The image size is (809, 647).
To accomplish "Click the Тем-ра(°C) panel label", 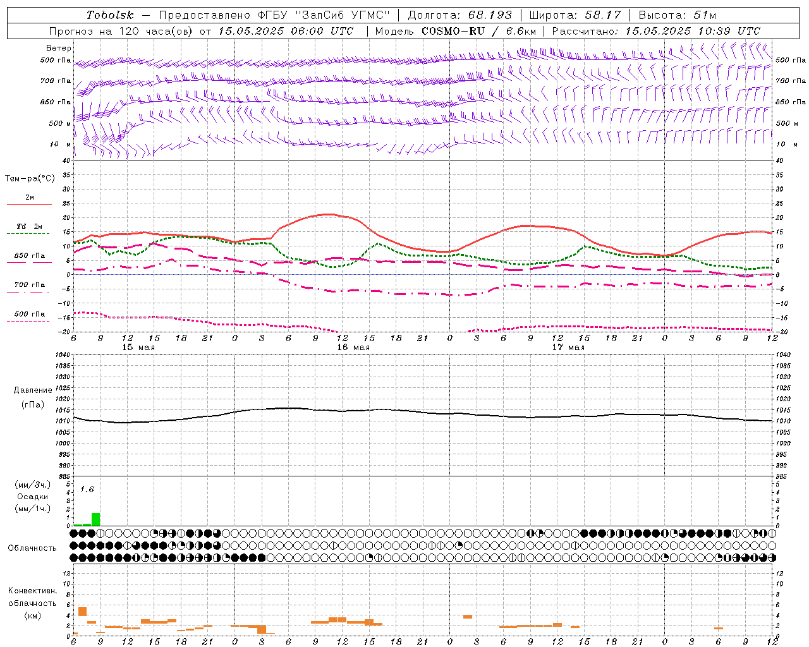I will pos(30,179).
